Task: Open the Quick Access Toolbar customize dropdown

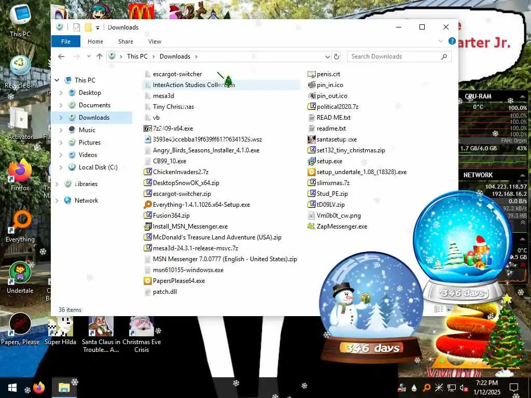Action: pyautogui.click(x=97, y=28)
